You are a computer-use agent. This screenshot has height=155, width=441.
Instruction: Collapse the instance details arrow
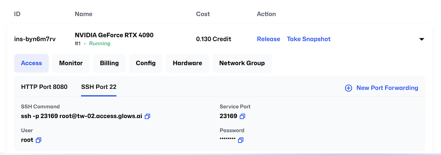point(422,39)
